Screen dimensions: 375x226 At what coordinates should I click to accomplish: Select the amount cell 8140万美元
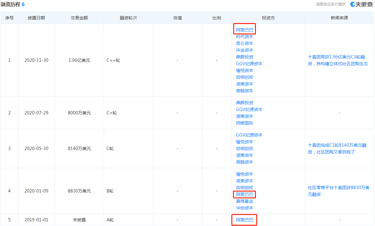[79, 149]
